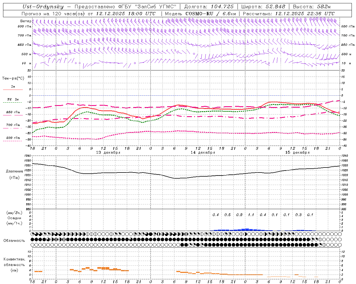The height and width of the screenshot is (284, 356).
Task: Click the '13 декабря' date label
Action: click(x=108, y=153)
